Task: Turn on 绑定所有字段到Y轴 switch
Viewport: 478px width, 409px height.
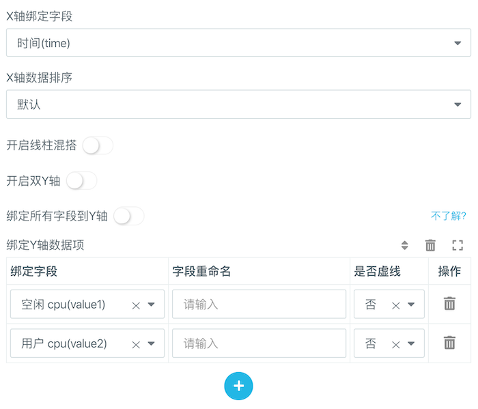Action: [129, 216]
